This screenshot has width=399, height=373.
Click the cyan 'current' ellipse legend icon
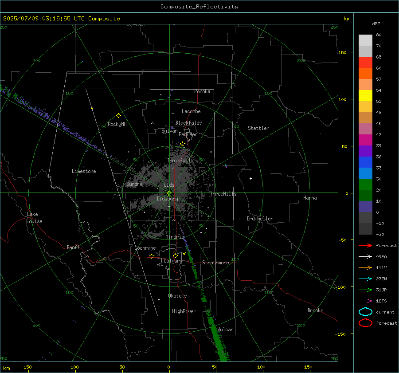[x=365, y=312]
